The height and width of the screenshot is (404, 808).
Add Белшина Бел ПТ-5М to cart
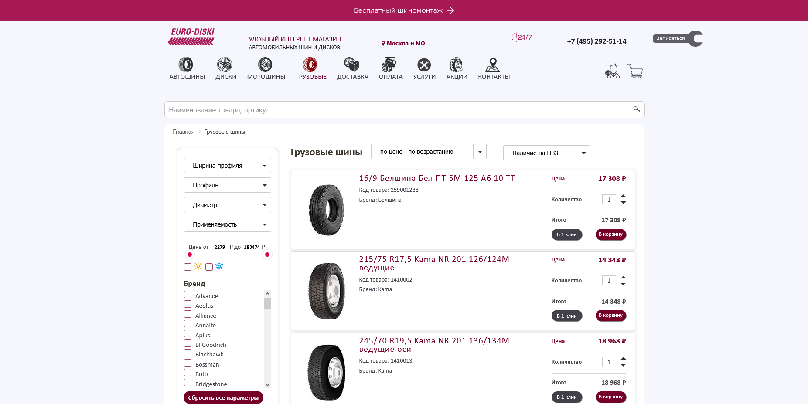coord(611,234)
